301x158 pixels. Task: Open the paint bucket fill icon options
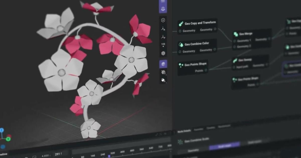[x=163, y=80]
